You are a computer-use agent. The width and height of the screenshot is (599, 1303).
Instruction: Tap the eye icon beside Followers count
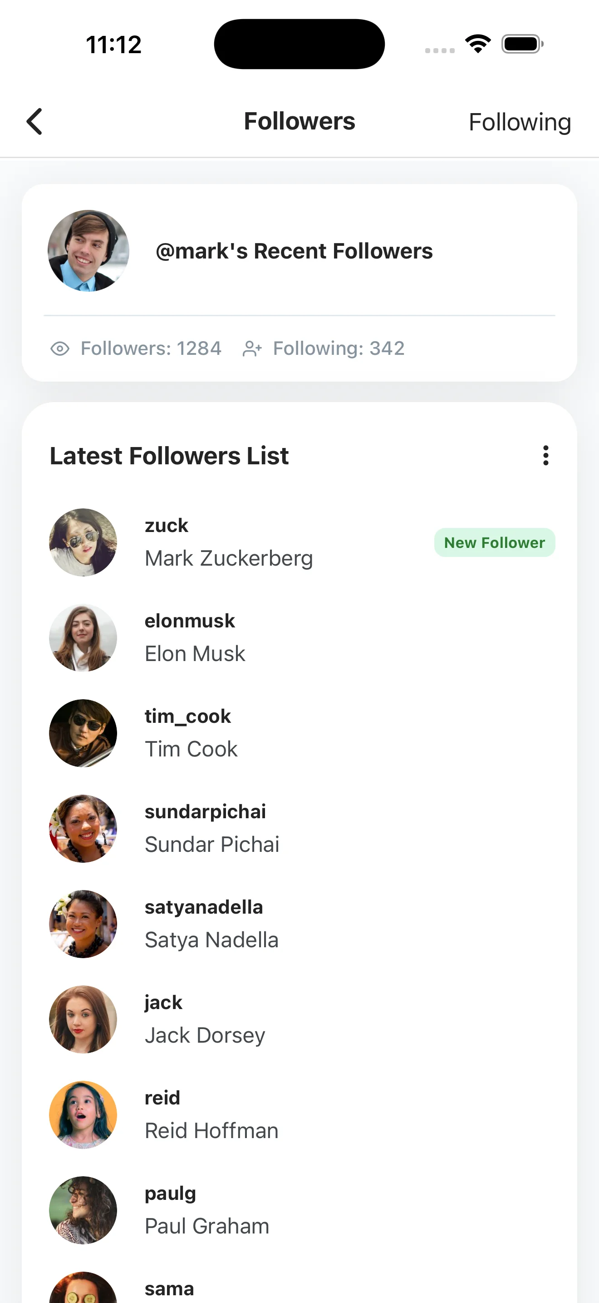[x=59, y=348]
